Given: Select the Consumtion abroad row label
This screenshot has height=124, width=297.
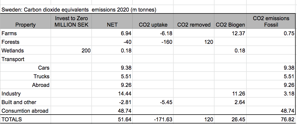Looking at the screenshot, I should pos(25,111).
